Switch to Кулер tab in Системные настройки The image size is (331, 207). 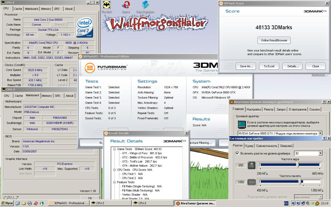249,146
